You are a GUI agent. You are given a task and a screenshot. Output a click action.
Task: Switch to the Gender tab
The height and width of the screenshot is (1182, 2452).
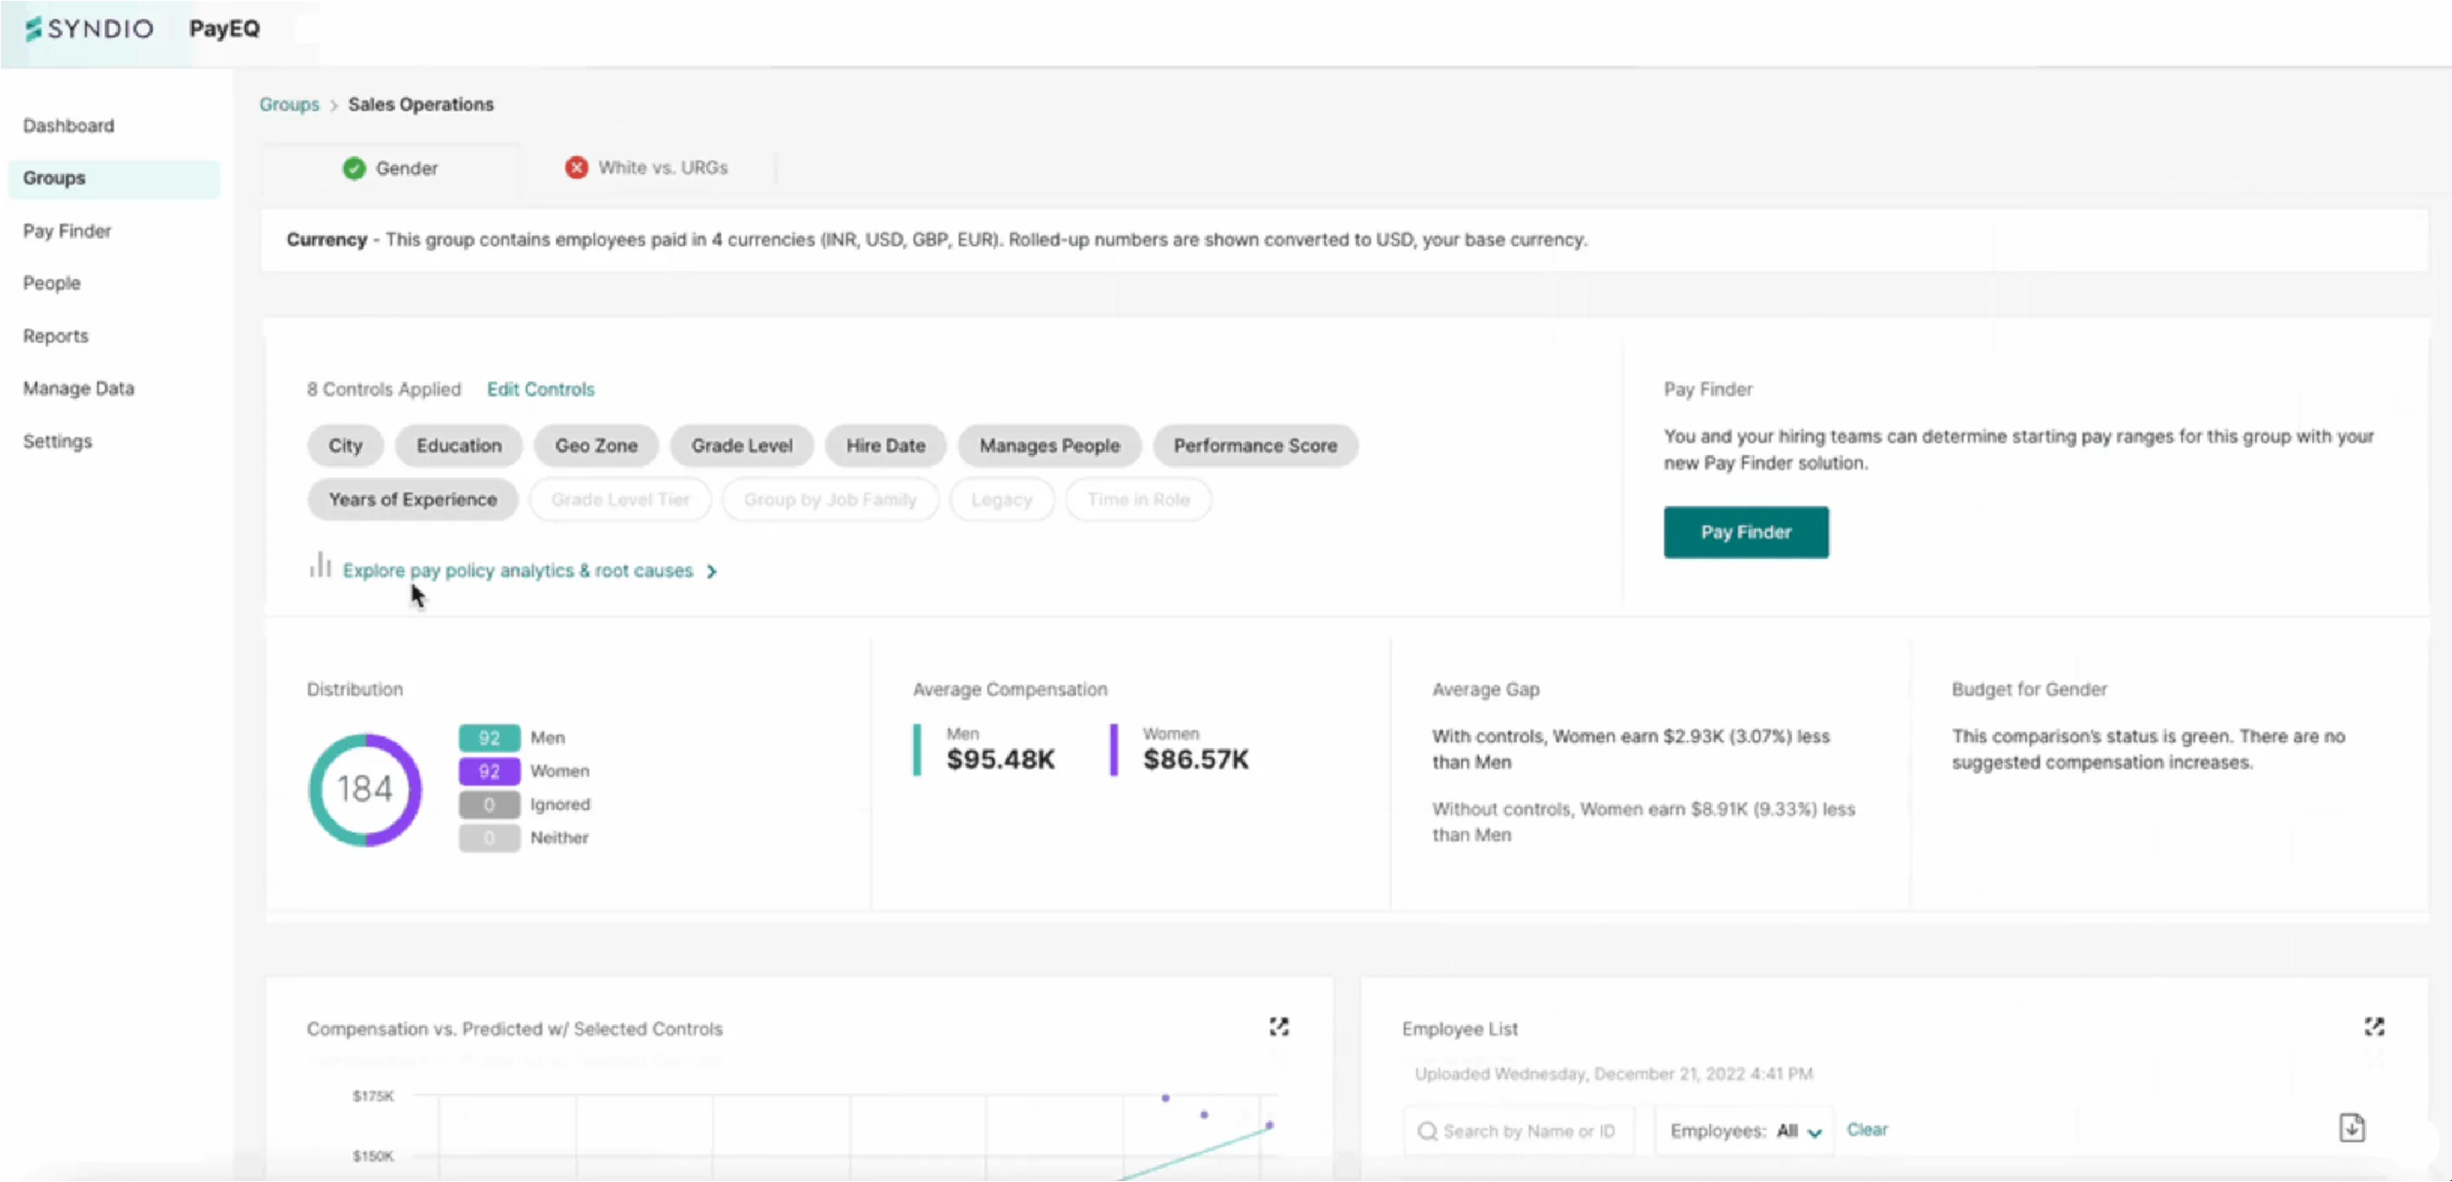390,168
